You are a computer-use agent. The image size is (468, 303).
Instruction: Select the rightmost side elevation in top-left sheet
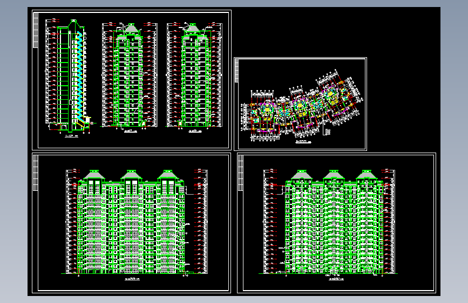tap(195, 76)
